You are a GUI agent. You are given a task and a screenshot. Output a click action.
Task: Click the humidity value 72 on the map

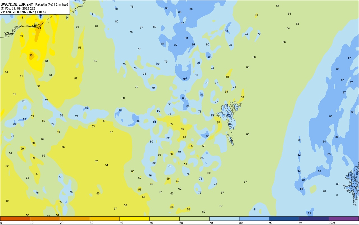[259, 34]
